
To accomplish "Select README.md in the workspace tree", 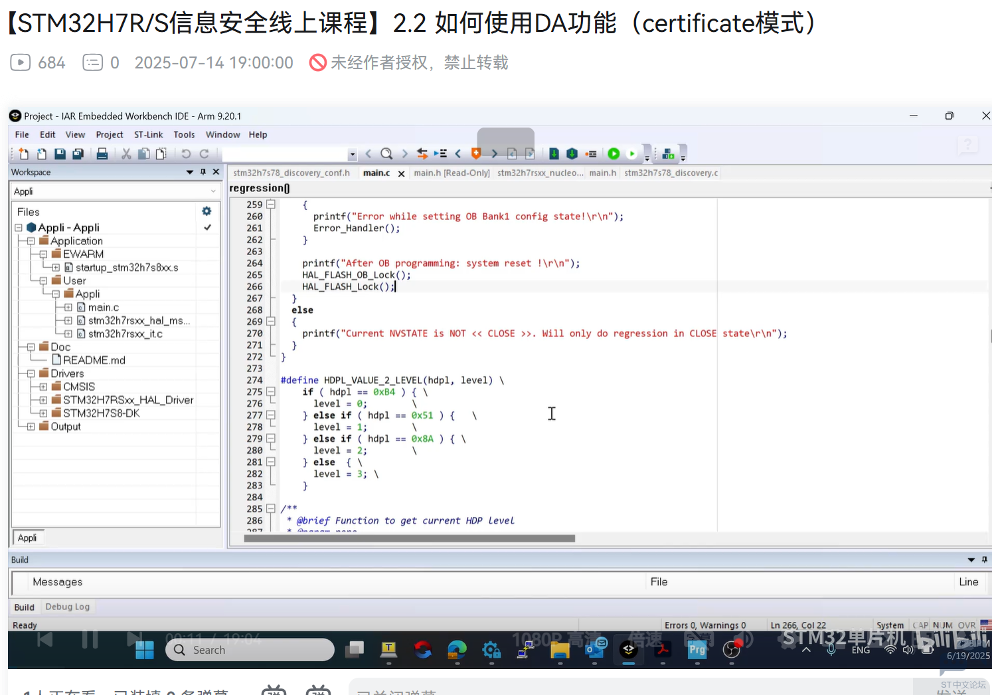I will pyautogui.click(x=94, y=360).
